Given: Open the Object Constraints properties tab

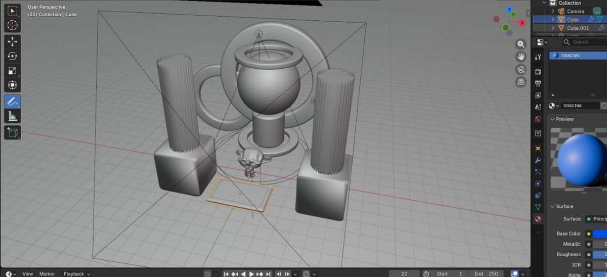Looking at the screenshot, I should [538, 195].
